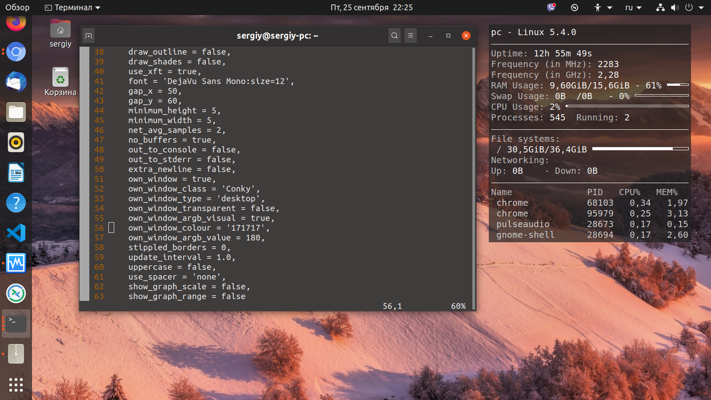
Task: Expand accessibility menu in top bar
Action: tap(603, 8)
